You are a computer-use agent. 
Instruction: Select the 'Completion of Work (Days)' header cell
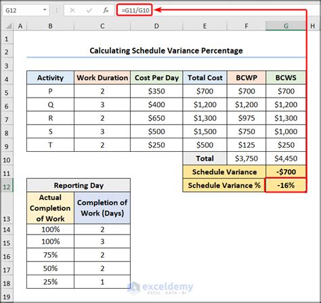pos(102,208)
